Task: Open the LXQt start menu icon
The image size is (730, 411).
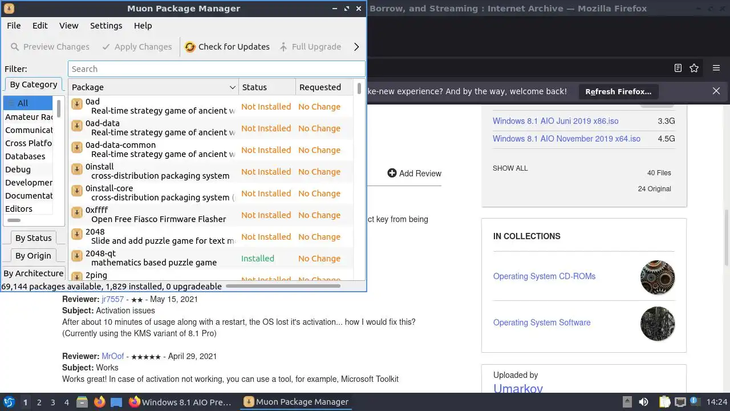Action: tap(9, 402)
